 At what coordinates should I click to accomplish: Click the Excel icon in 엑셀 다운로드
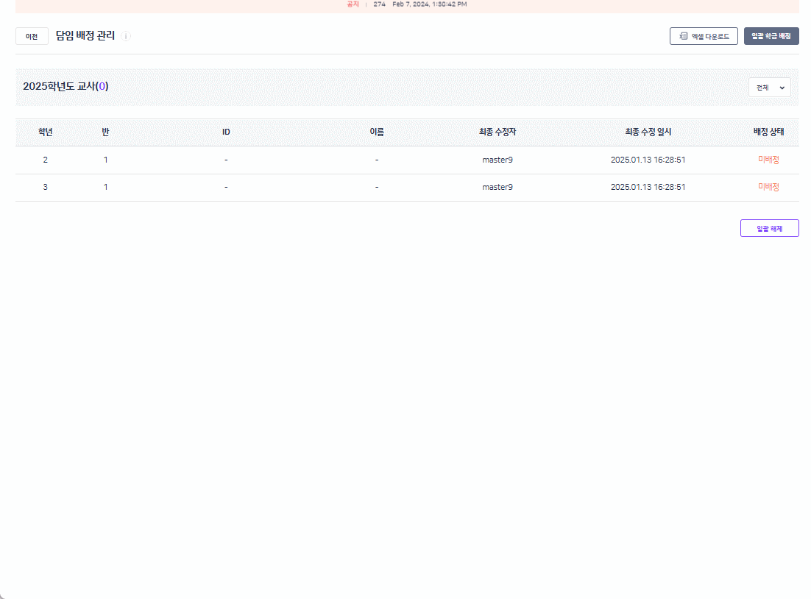683,36
